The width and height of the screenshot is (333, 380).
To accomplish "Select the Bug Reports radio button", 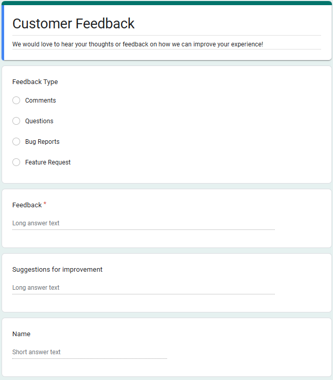I will tap(16, 142).
